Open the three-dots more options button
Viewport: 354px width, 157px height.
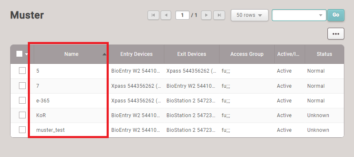[336, 34]
